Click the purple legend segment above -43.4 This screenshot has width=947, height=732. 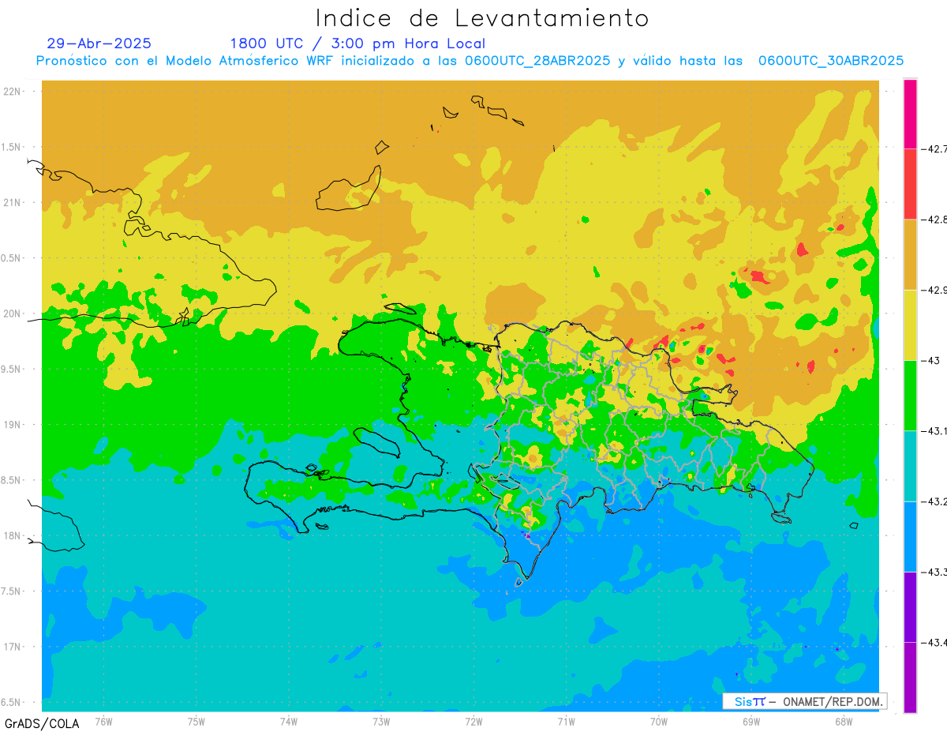[910, 606]
